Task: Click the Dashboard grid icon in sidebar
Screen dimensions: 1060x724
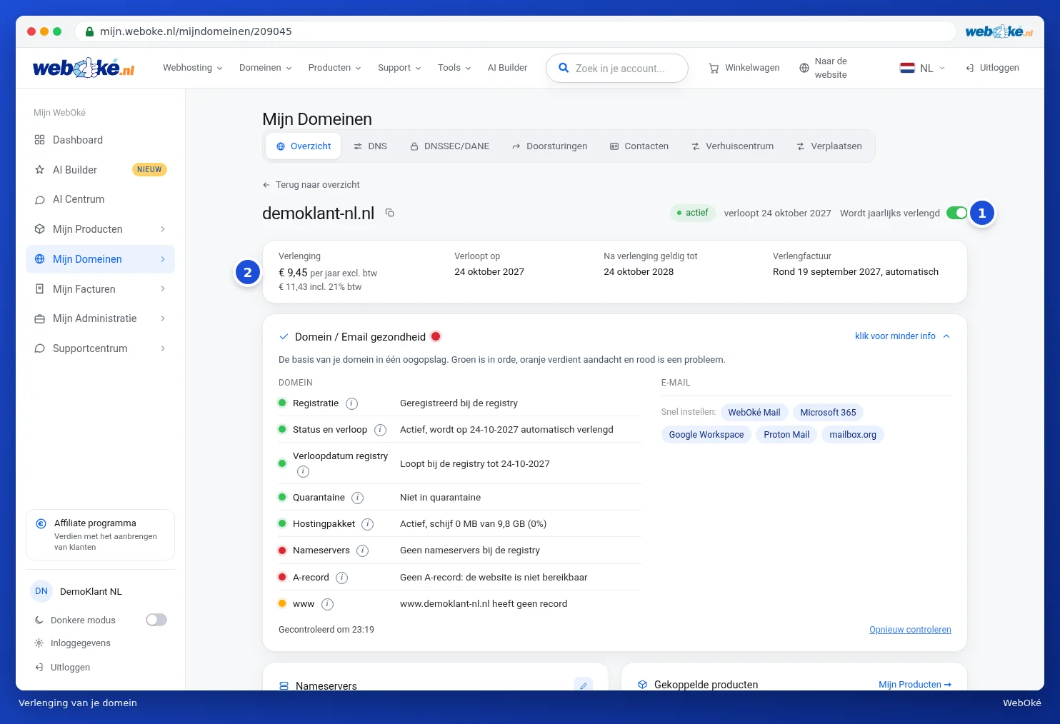Action: point(39,140)
